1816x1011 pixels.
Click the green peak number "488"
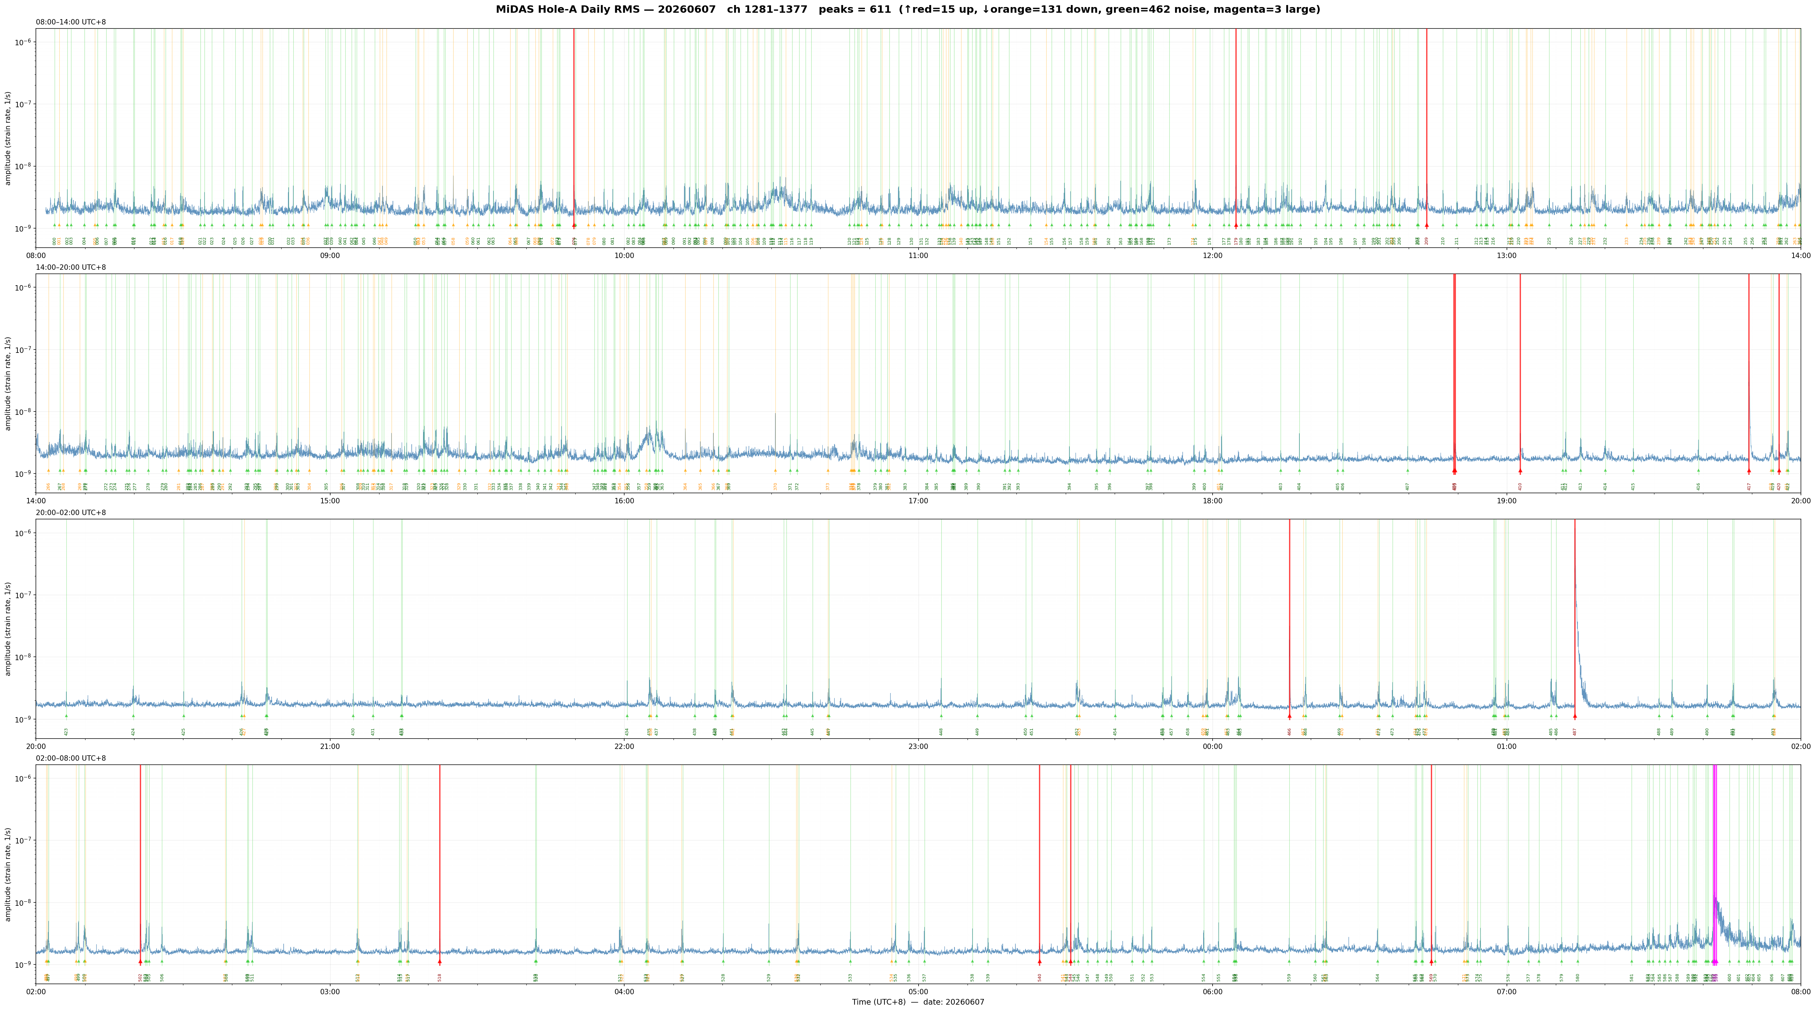(x=1659, y=732)
